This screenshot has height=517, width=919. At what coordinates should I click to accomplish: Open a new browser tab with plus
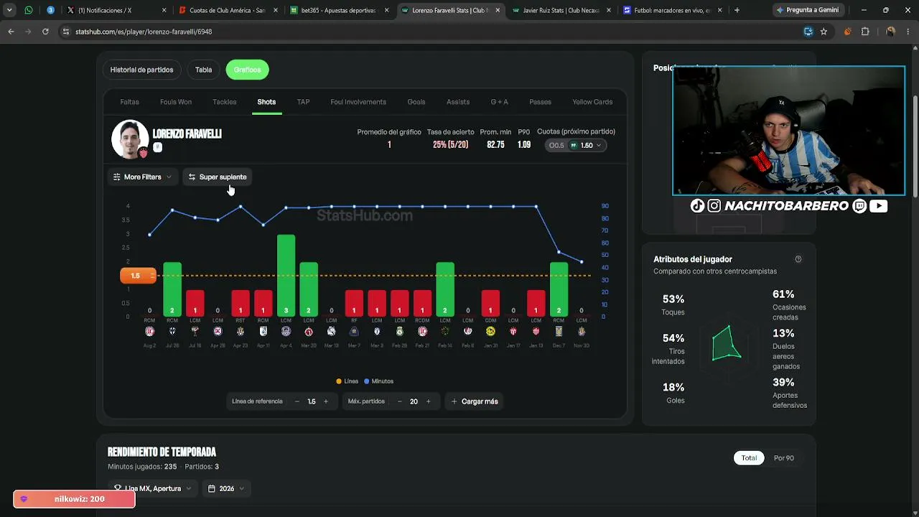tap(737, 10)
